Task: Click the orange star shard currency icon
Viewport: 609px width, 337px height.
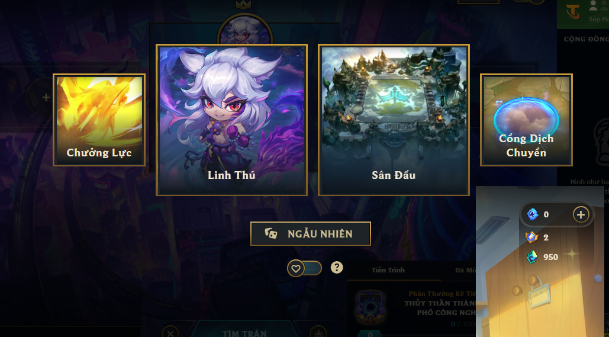Action: tap(532, 237)
